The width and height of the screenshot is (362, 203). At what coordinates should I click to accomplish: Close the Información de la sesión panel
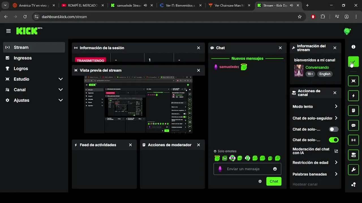(x=199, y=48)
